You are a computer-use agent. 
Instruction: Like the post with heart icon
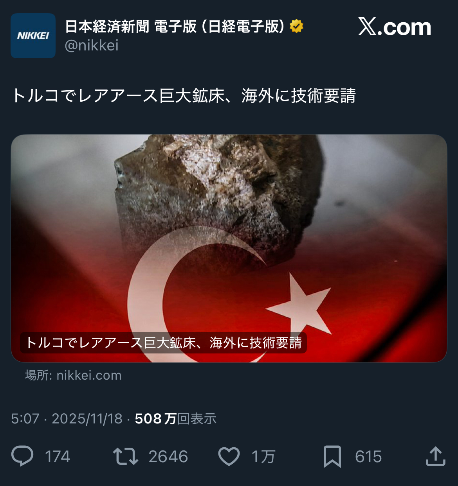pos(229,456)
